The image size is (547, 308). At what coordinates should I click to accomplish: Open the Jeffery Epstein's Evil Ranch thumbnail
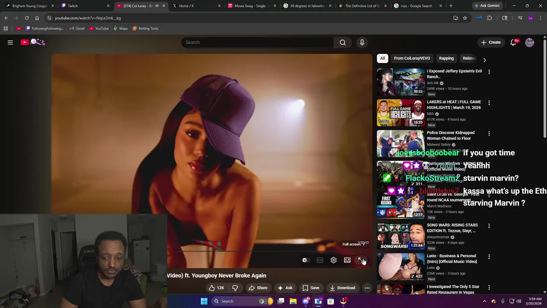pos(401,82)
